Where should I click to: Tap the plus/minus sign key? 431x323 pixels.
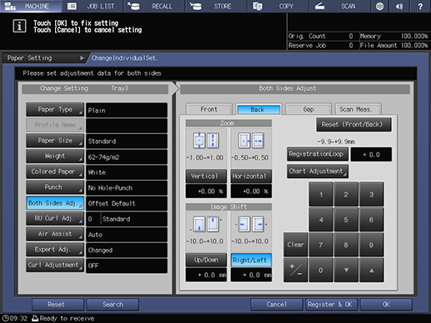coord(295,270)
